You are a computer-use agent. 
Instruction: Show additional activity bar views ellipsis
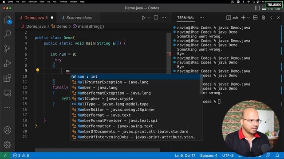click(7, 107)
